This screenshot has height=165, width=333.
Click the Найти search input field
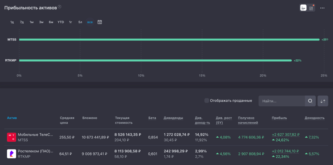pyautogui.click(x=282, y=101)
